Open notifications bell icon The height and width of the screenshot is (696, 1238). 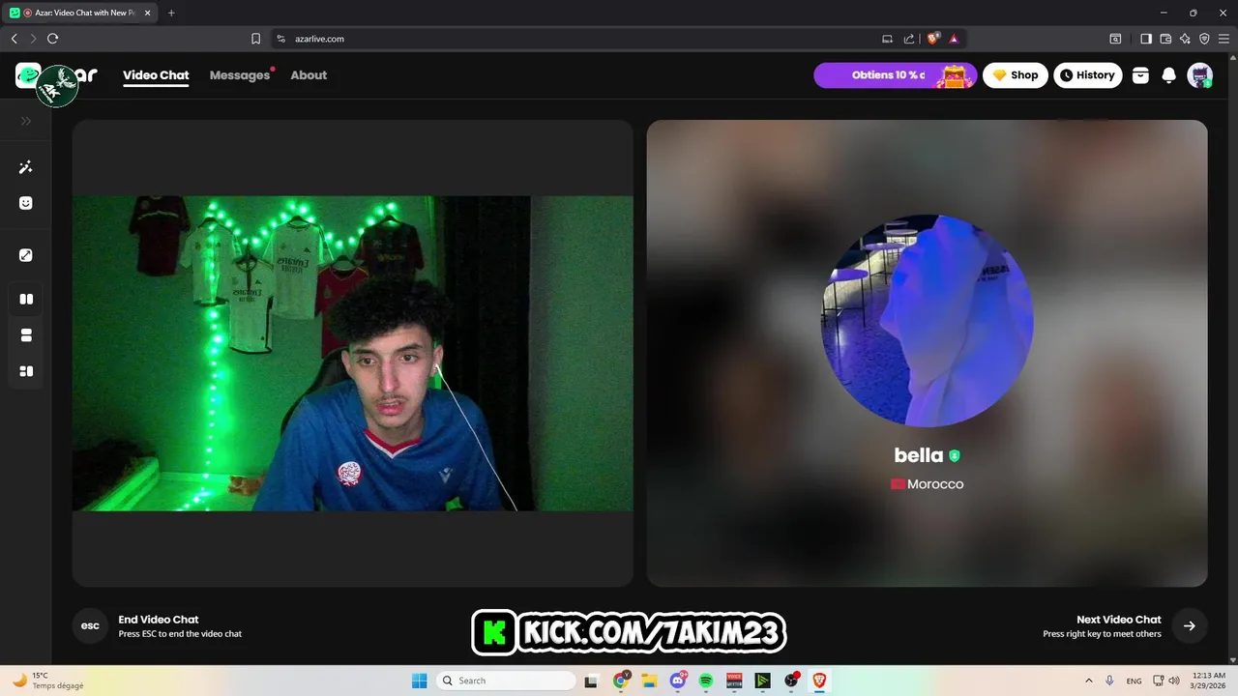coord(1168,75)
